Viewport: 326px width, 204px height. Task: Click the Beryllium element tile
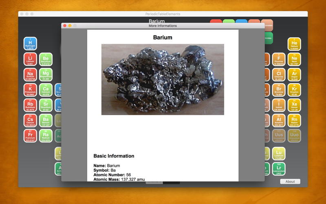(x=46, y=59)
